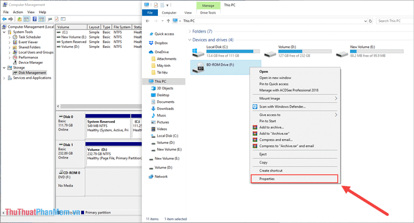Click the Explorer back navigation arrow
The height and width of the screenshot is (223, 414).
pyautogui.click(x=148, y=21)
